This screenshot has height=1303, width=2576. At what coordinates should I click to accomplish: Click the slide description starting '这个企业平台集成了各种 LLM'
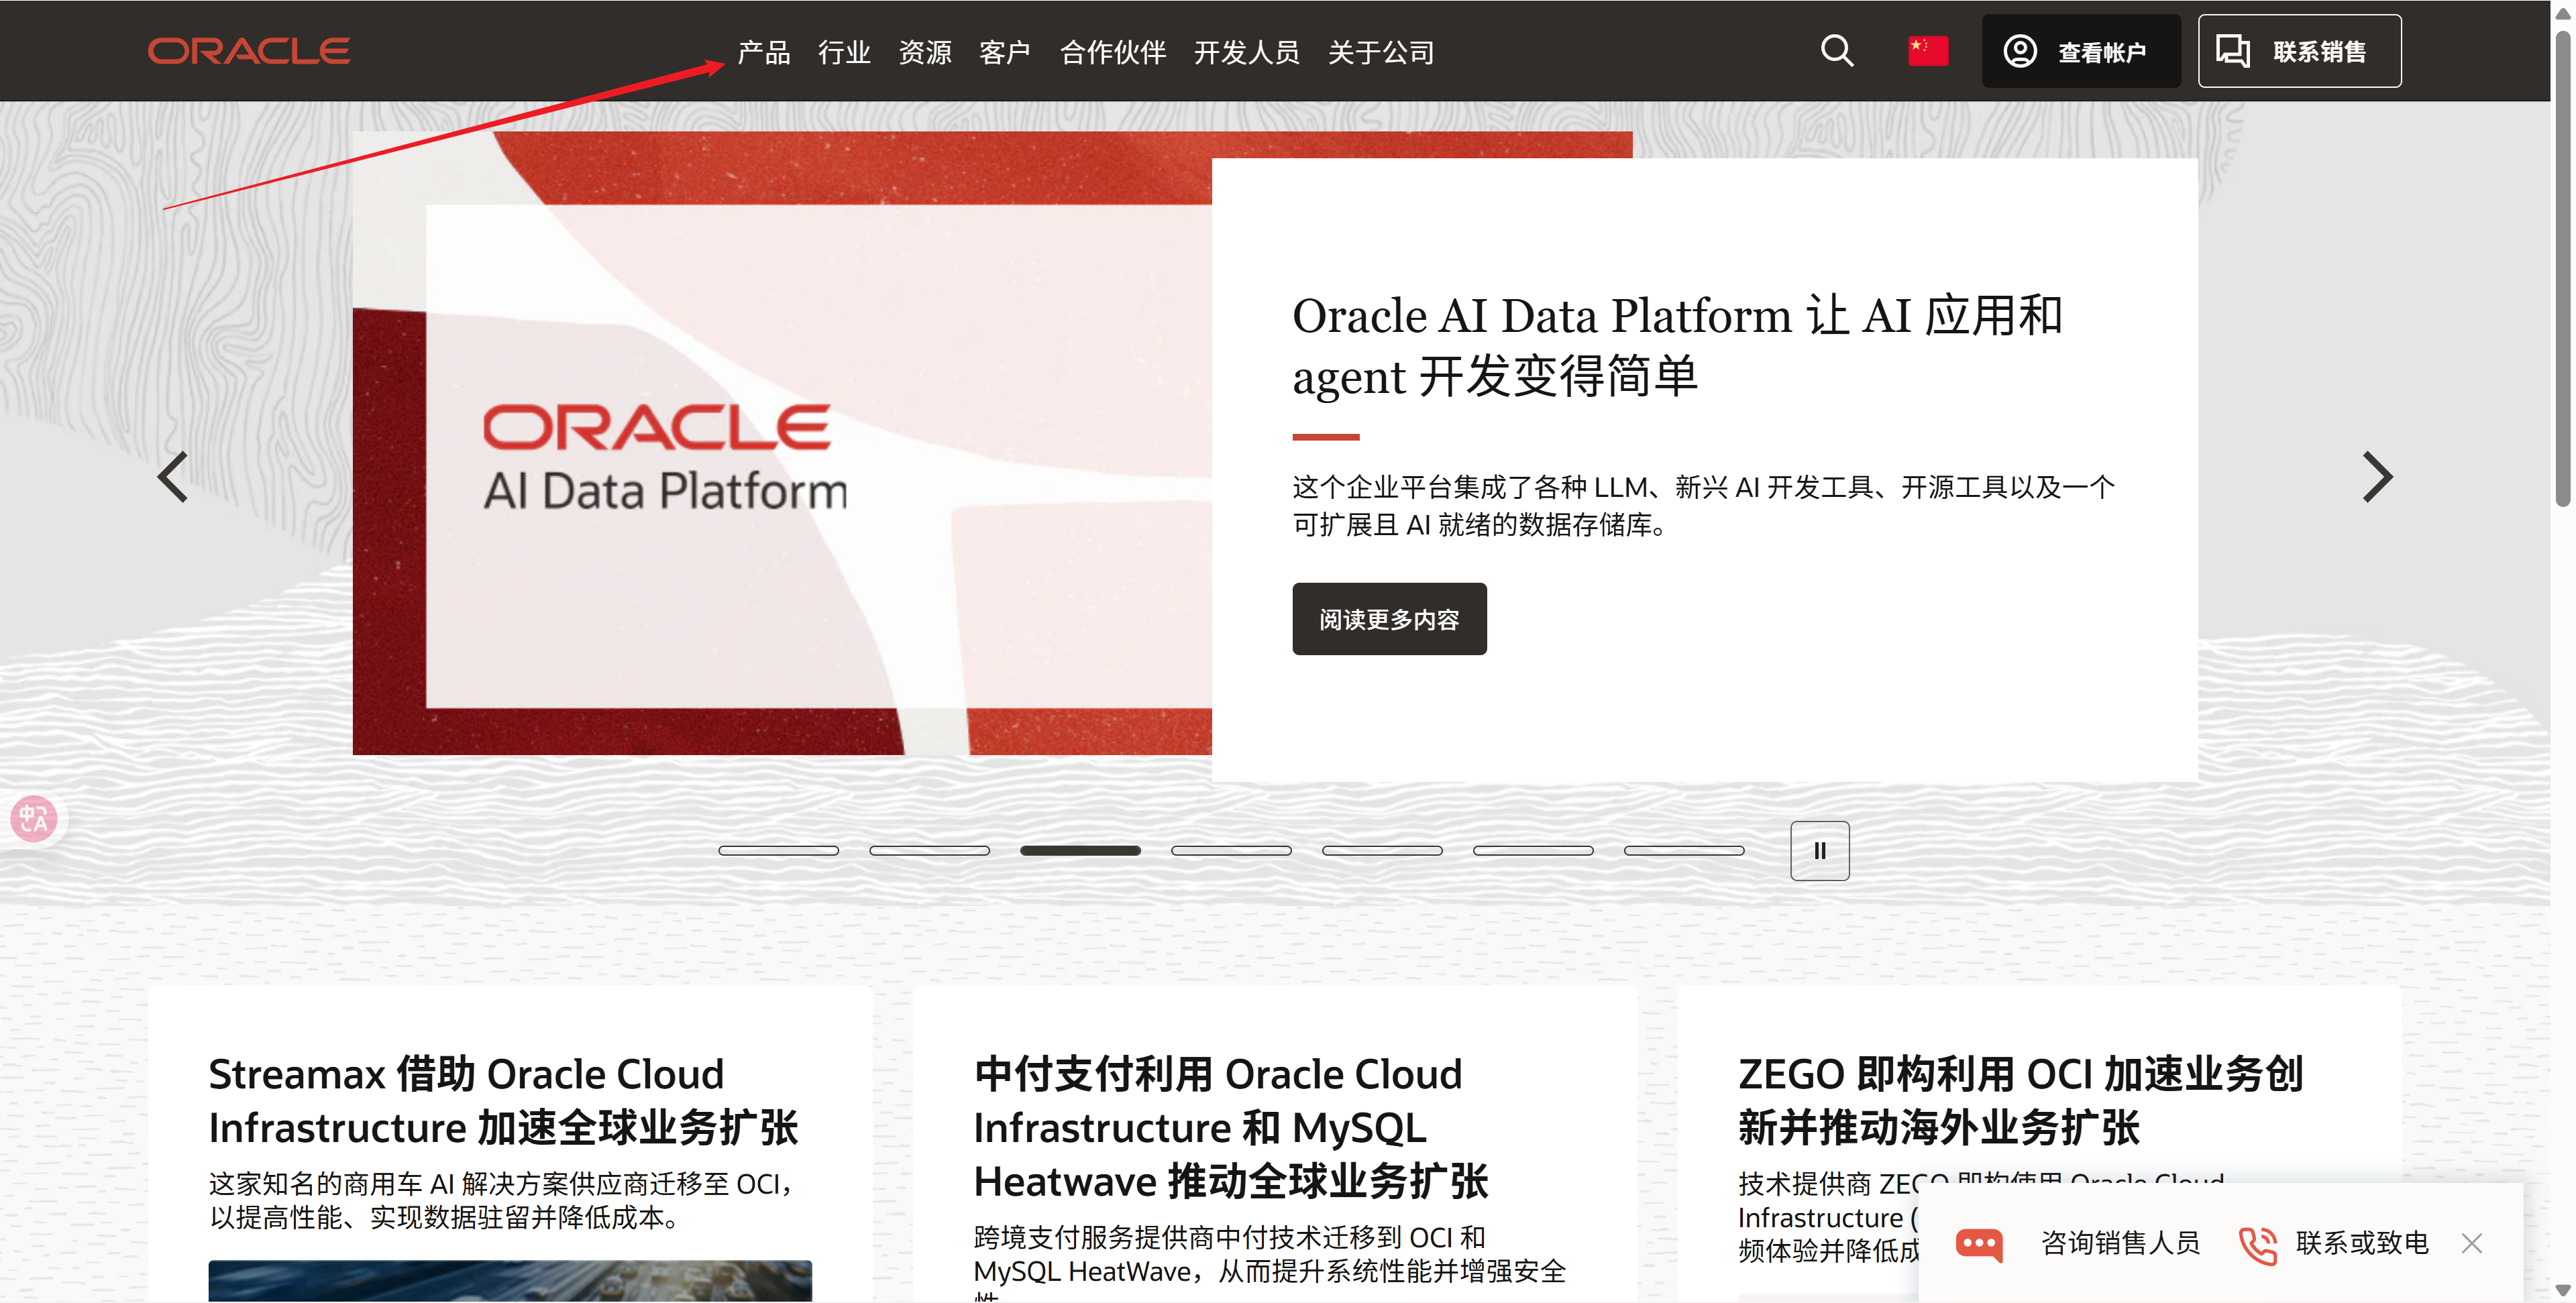[1703, 506]
